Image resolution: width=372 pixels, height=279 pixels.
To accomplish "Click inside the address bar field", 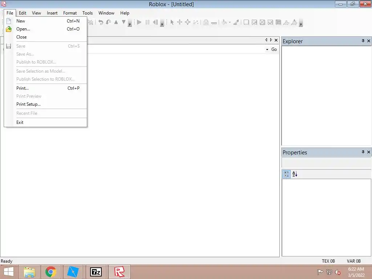I will click(176, 49).
